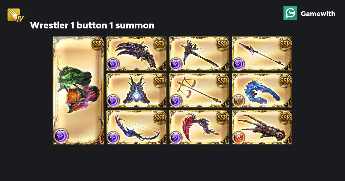
Task: Pick the crimson scythe weapon card
Action: point(199,127)
